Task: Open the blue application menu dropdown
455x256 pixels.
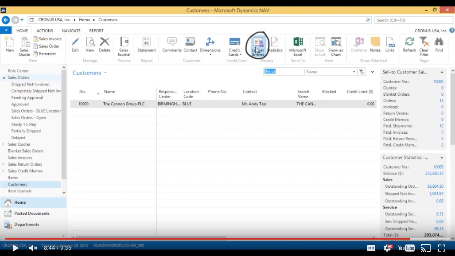Action: 6,30
